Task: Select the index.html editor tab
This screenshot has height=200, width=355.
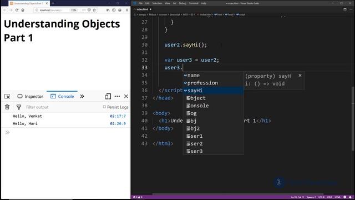Action: click(142, 9)
